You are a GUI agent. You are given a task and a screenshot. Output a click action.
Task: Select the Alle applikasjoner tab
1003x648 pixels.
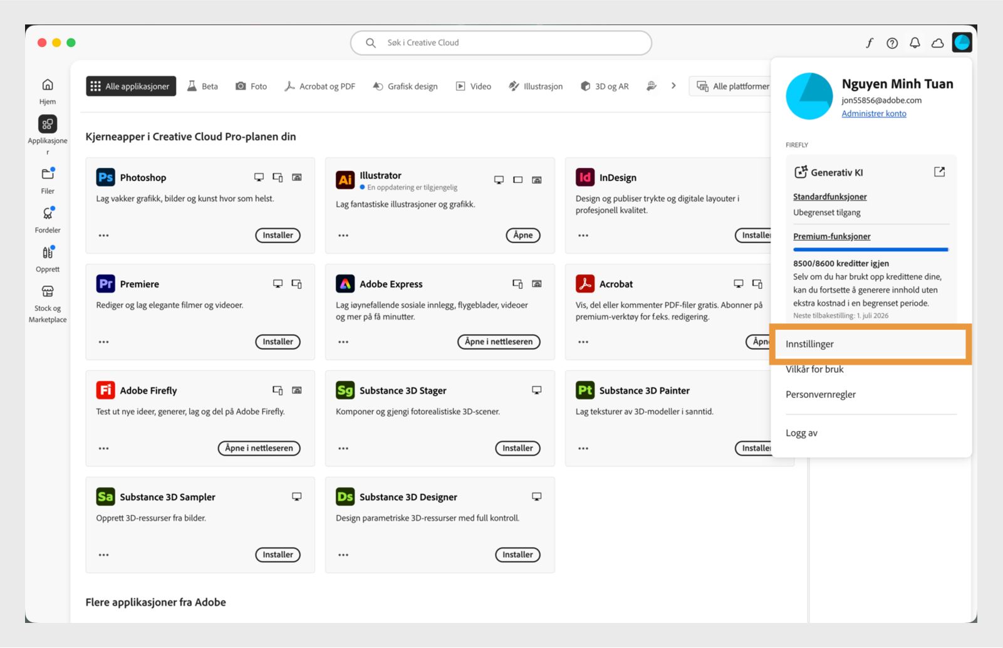tap(131, 86)
